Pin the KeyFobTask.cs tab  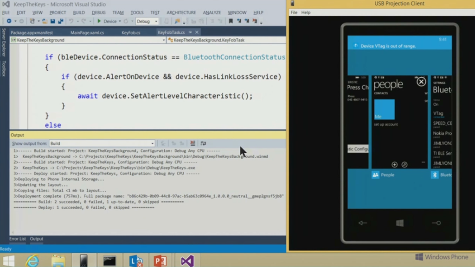point(190,32)
